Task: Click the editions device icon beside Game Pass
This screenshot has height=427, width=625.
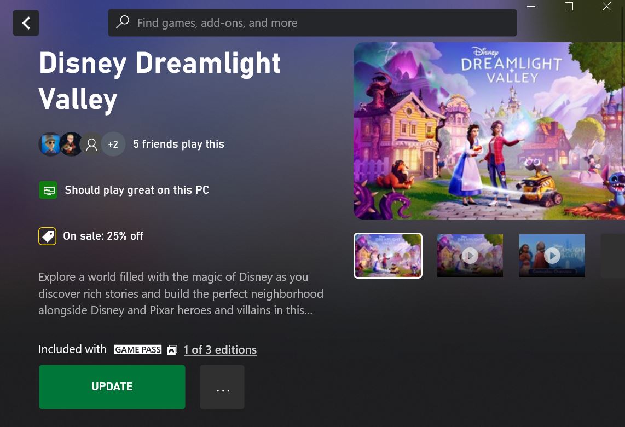Action: [x=172, y=349]
